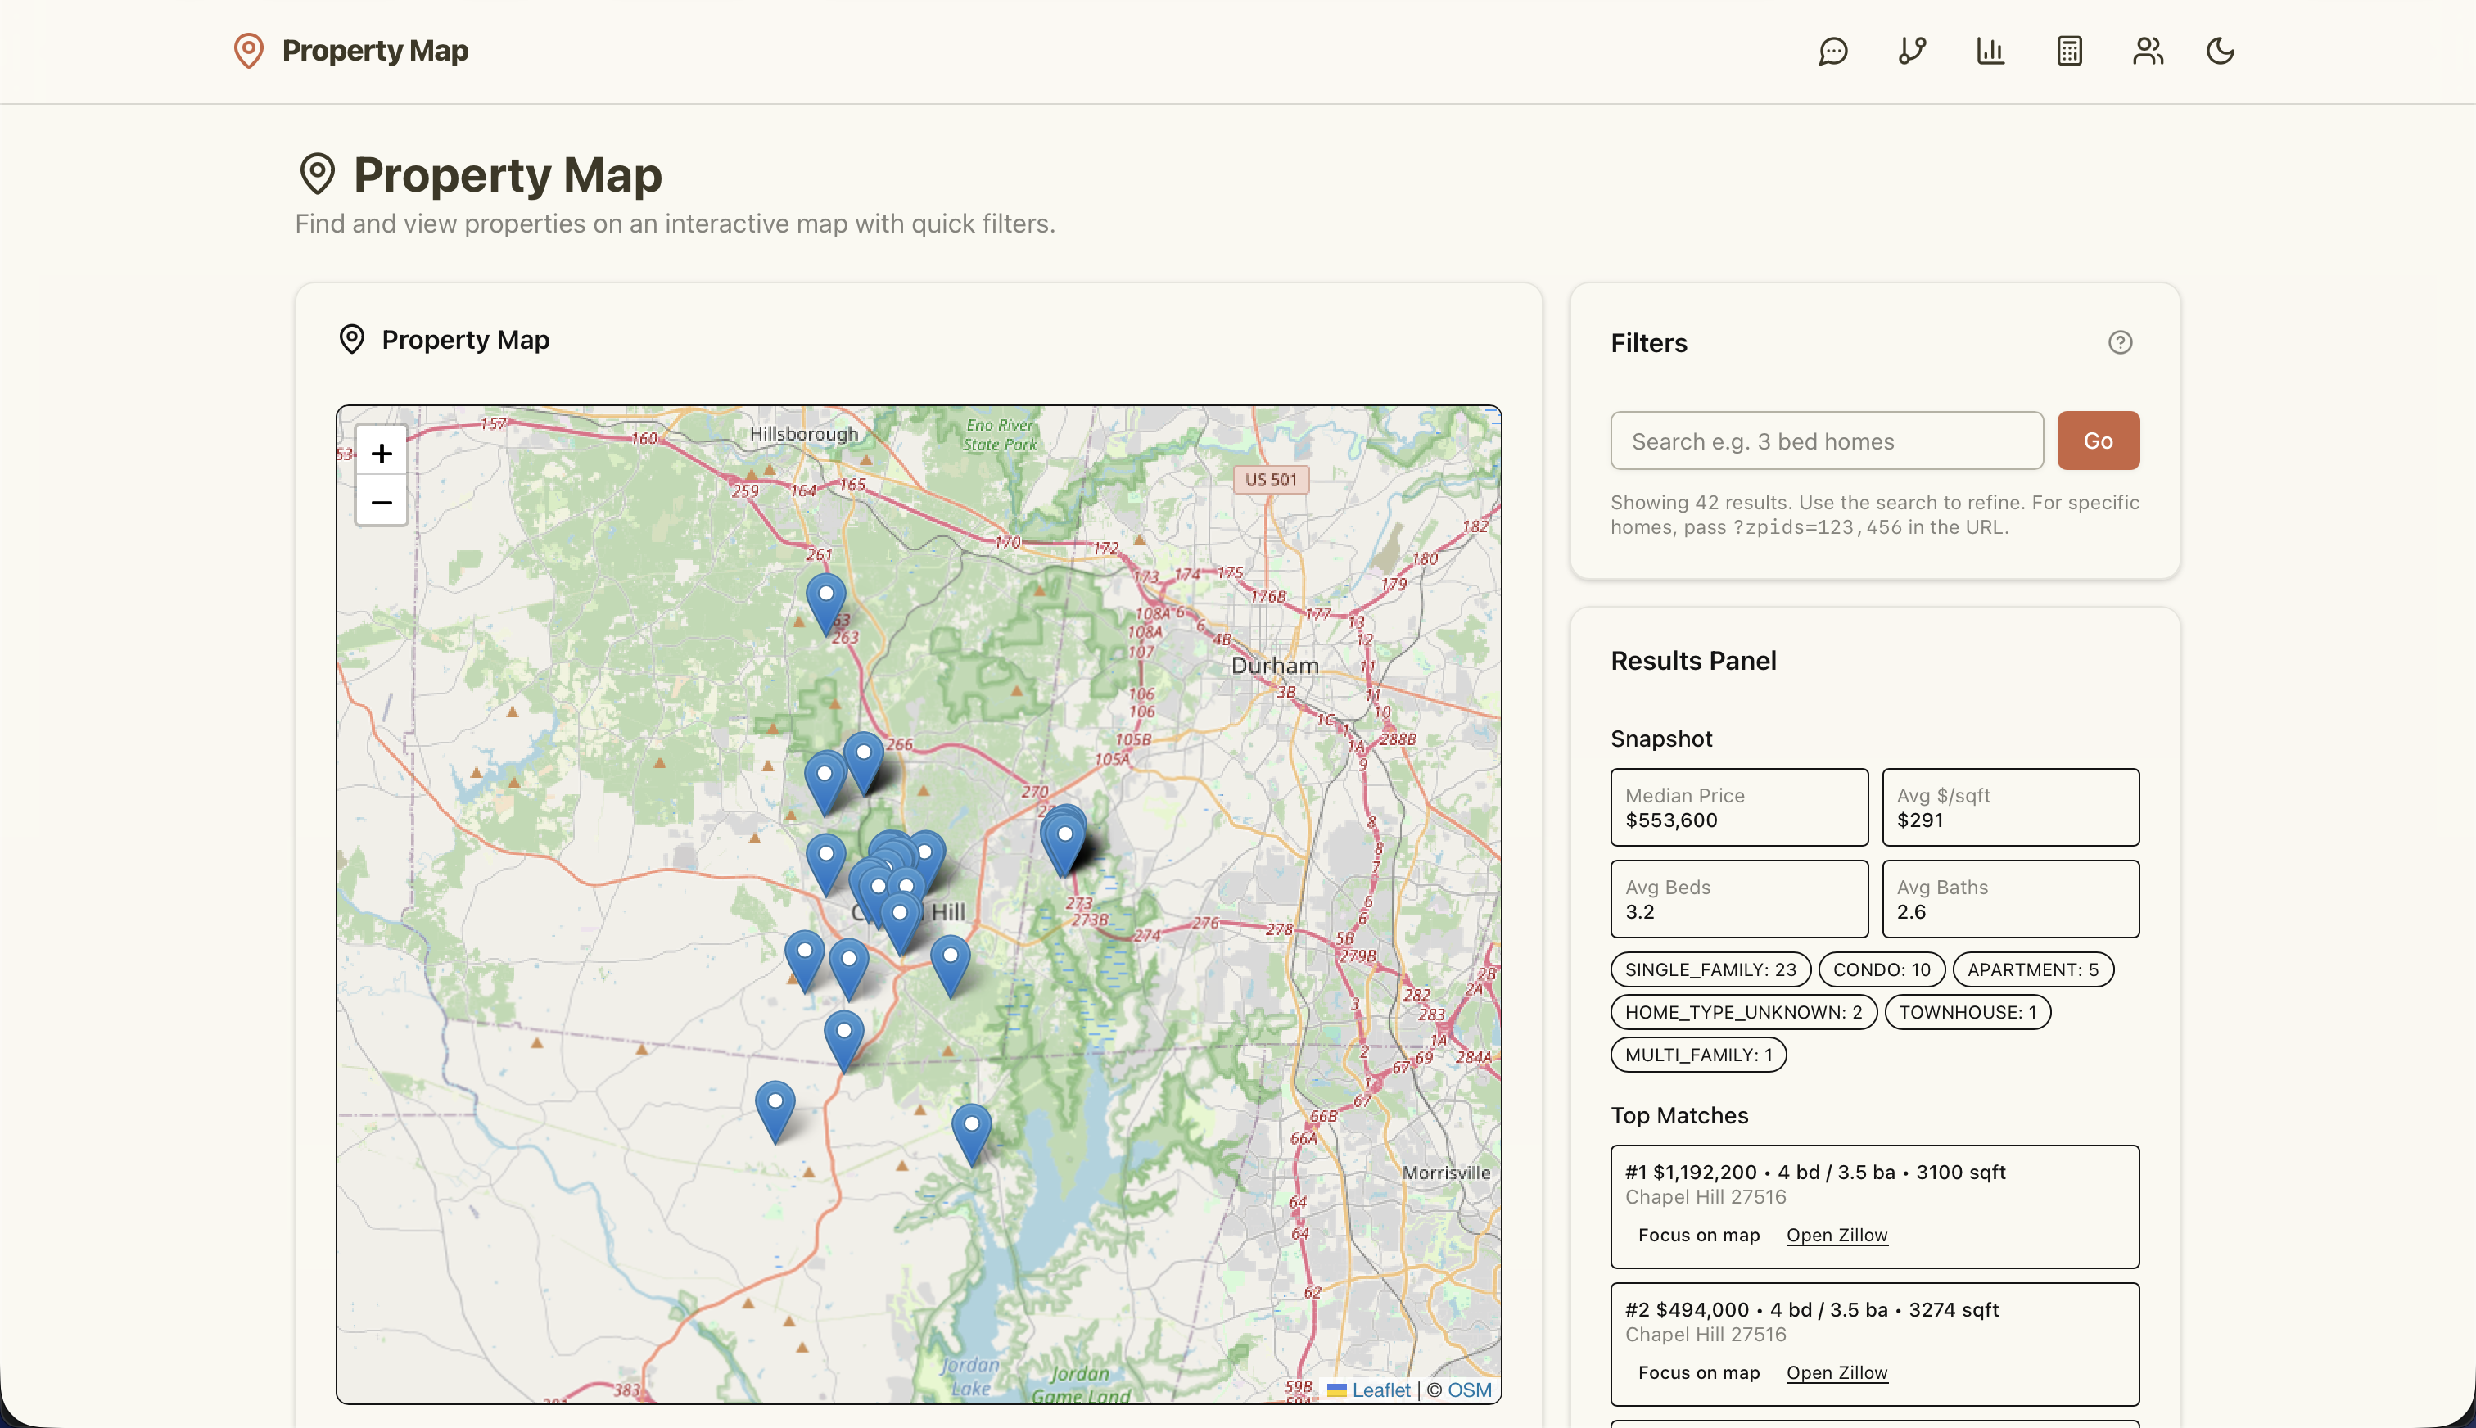Image resolution: width=2476 pixels, height=1428 pixels.
Task: Click the Snapshot heading
Action: [1661, 739]
